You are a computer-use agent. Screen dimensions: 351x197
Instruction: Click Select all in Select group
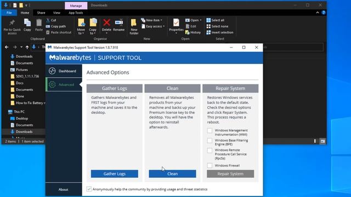pos(216,20)
